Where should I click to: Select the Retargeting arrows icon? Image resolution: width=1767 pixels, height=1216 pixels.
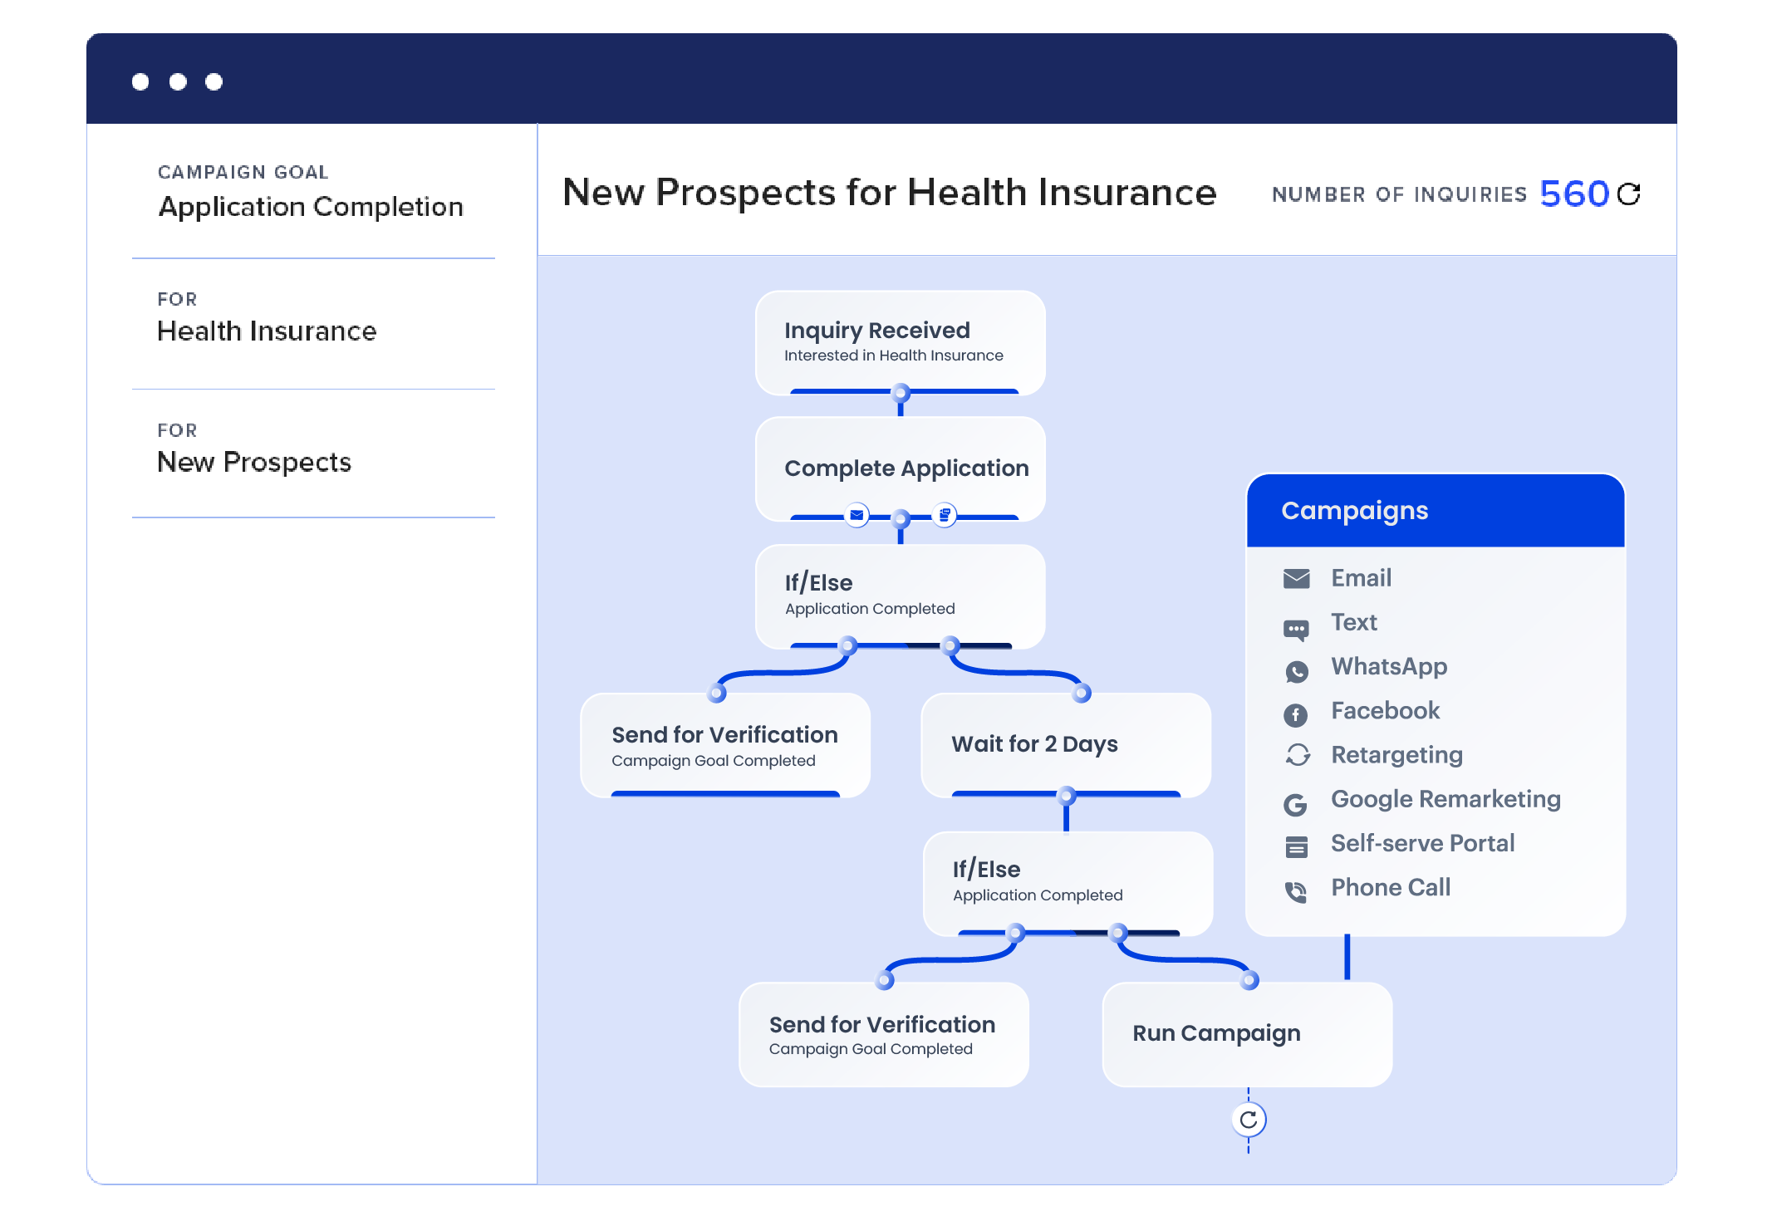[1298, 754]
